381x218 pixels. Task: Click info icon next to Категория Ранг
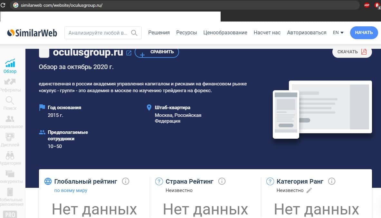(331, 181)
